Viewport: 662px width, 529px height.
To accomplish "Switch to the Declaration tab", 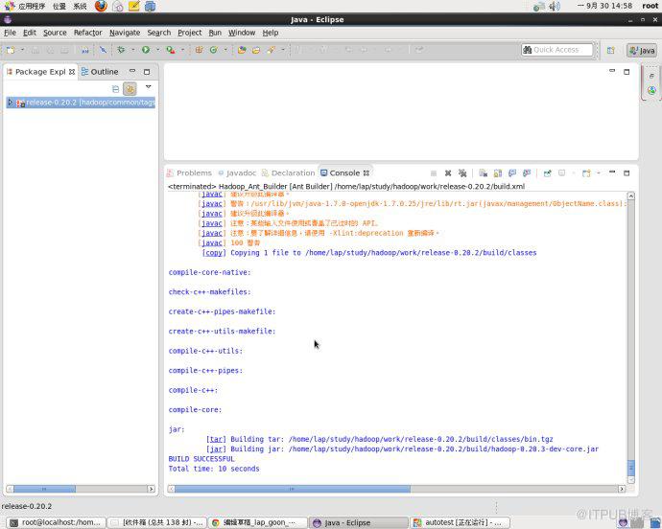I will click(289, 172).
